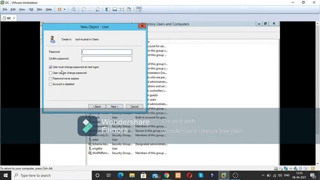Take a snapshot of the VM

click(83, 9)
